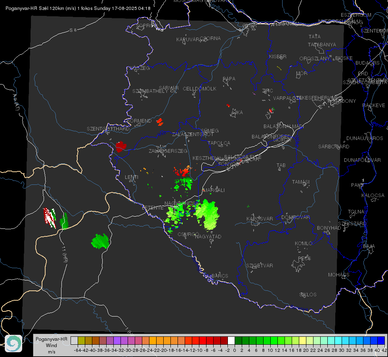The height and width of the screenshot is (357, 388).
Task: Click the dark red echo near Szentgotthárd
Action: point(121,146)
